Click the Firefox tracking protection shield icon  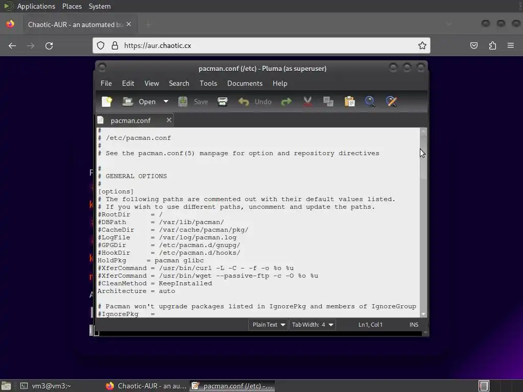(101, 45)
